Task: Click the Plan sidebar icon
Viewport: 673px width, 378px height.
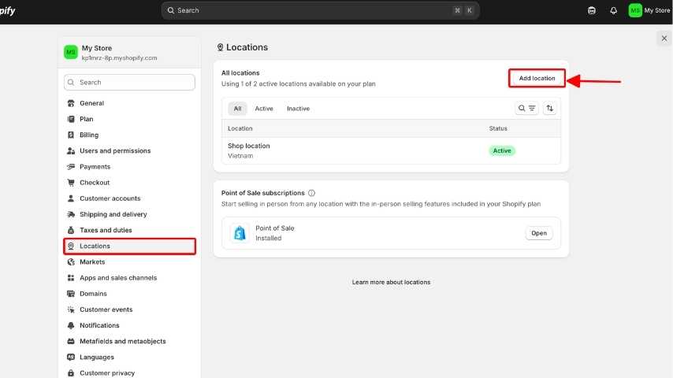Action: pos(71,119)
